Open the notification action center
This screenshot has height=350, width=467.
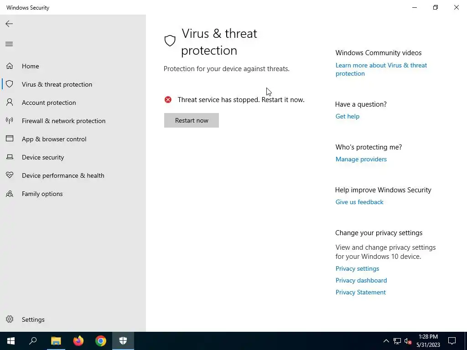pos(452,341)
